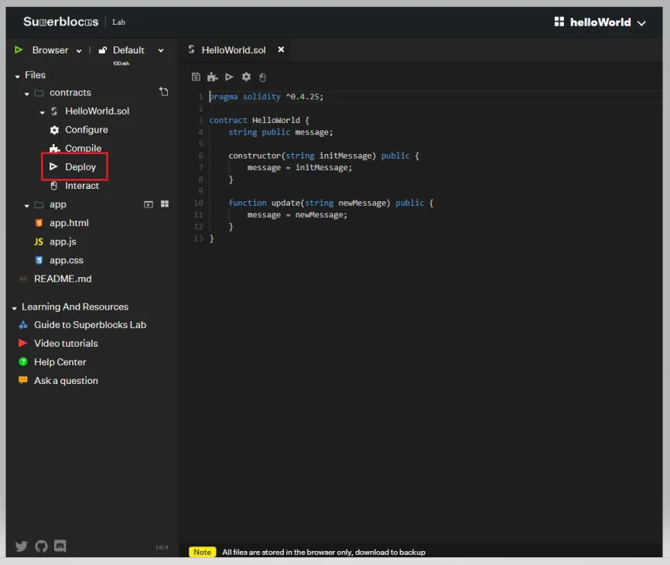Open README.md file
The width and height of the screenshot is (670, 565).
click(63, 279)
